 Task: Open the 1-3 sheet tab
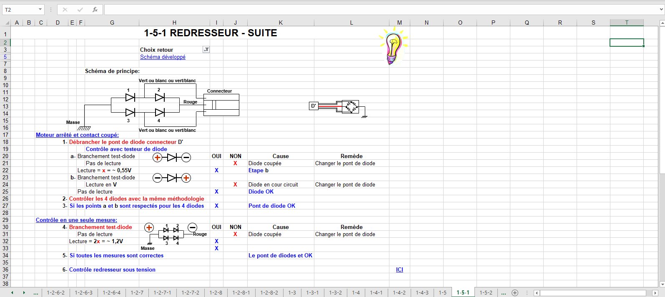coord(292,293)
